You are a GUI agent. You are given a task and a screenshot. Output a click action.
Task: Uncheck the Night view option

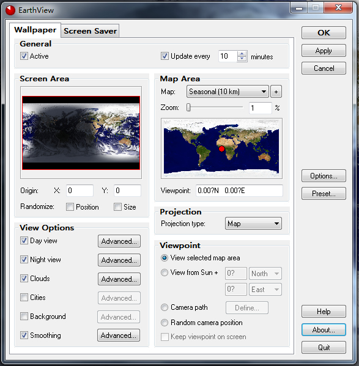24,259
